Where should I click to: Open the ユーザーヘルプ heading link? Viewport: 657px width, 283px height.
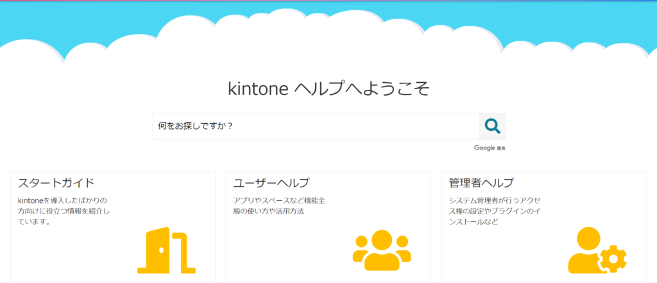click(271, 184)
